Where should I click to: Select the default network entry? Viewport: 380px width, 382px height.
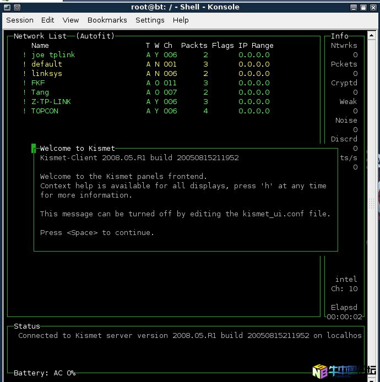click(46, 64)
